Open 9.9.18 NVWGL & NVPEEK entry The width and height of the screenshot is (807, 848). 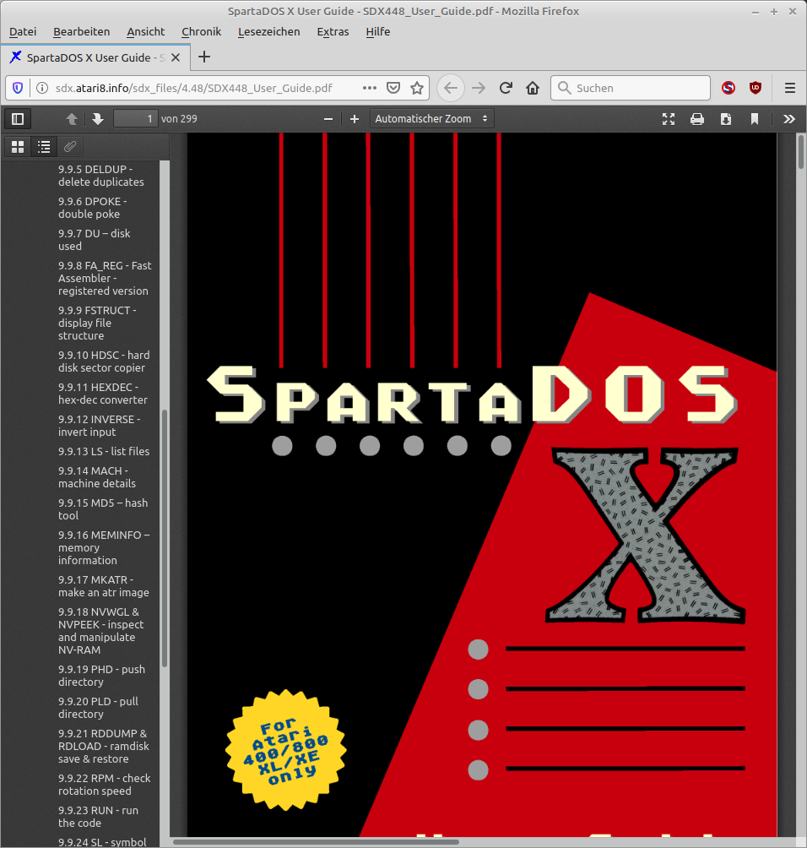(x=100, y=631)
